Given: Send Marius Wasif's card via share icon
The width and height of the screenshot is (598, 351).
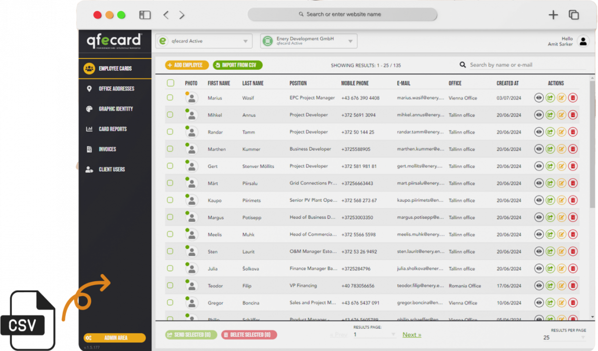Looking at the screenshot, I should pyautogui.click(x=550, y=98).
